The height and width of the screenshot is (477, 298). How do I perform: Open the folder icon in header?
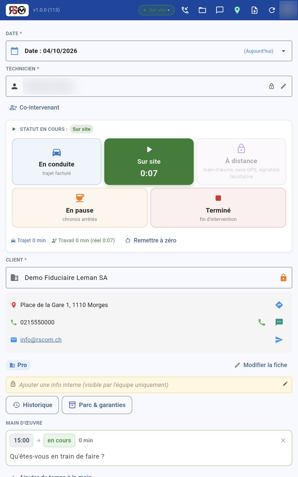202,10
